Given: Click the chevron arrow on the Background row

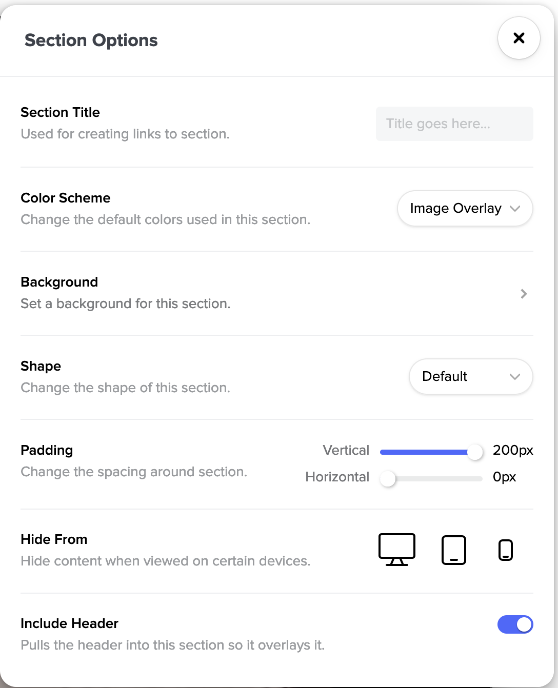Looking at the screenshot, I should pyautogui.click(x=524, y=294).
